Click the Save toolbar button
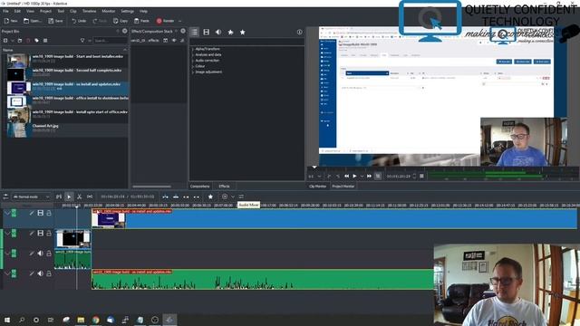Viewport: 580px width, 326px height. pyautogui.click(x=55, y=21)
